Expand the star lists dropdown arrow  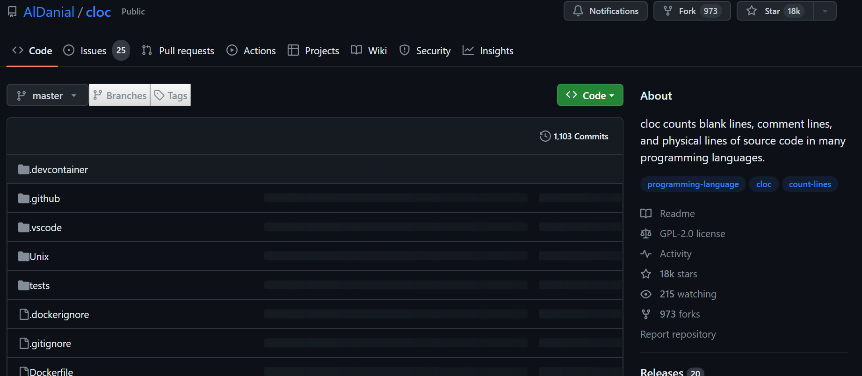[825, 11]
